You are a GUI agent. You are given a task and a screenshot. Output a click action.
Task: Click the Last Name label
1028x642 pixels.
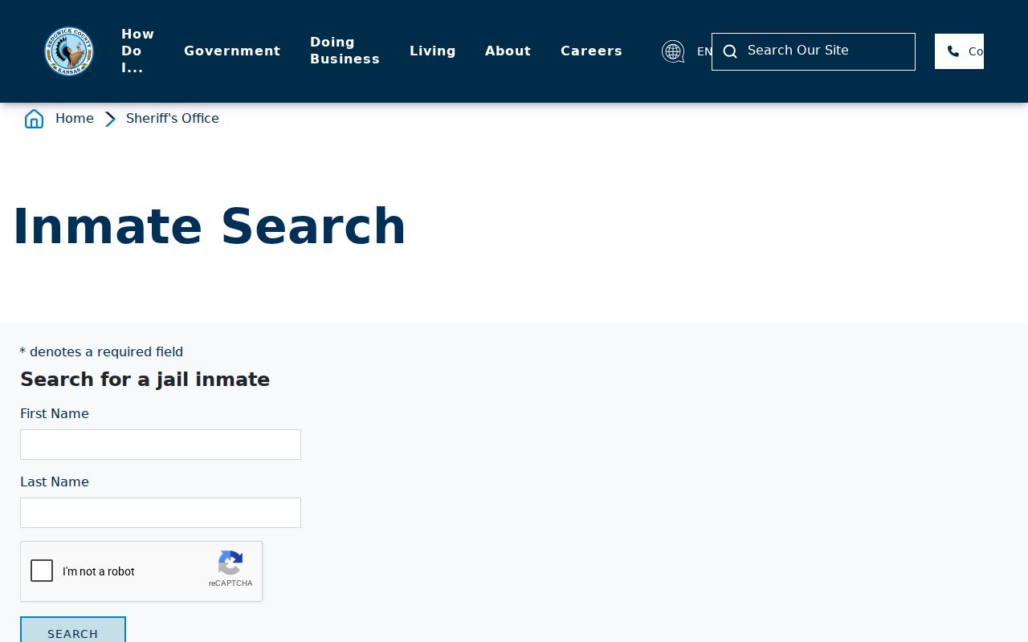coord(55,481)
